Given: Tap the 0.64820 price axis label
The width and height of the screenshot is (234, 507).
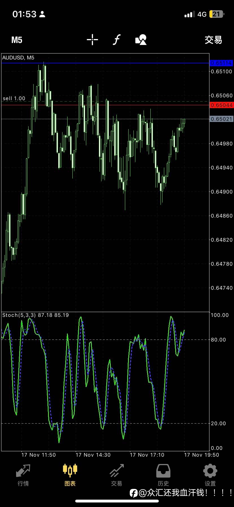Looking at the screenshot, I should tap(222, 240).
